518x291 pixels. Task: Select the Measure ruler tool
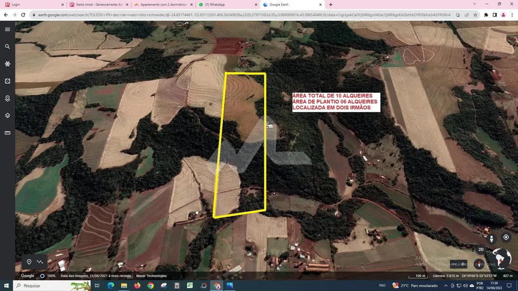click(x=7, y=133)
